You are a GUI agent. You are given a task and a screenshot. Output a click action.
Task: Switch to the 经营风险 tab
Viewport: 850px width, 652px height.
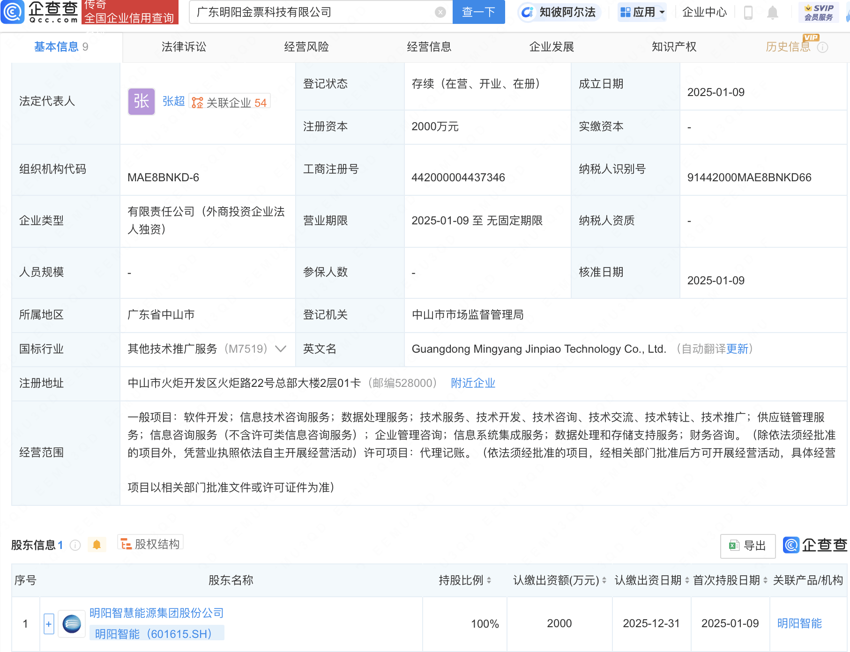[306, 47]
